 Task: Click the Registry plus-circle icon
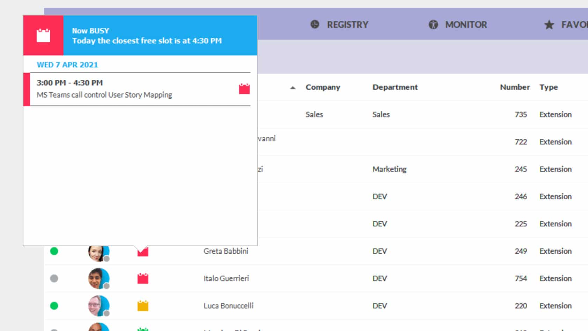click(x=315, y=24)
